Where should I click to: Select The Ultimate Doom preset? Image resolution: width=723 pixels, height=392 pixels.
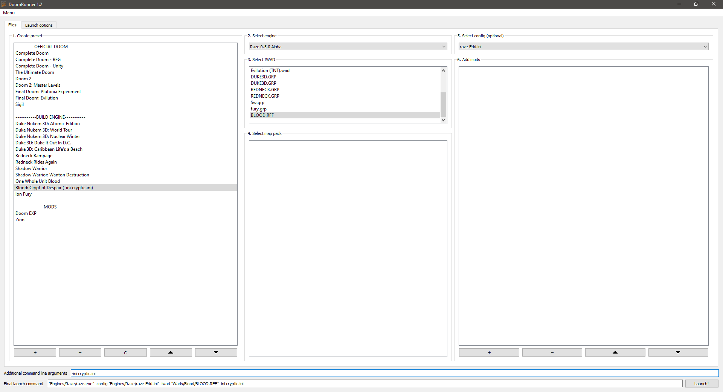pos(125,72)
